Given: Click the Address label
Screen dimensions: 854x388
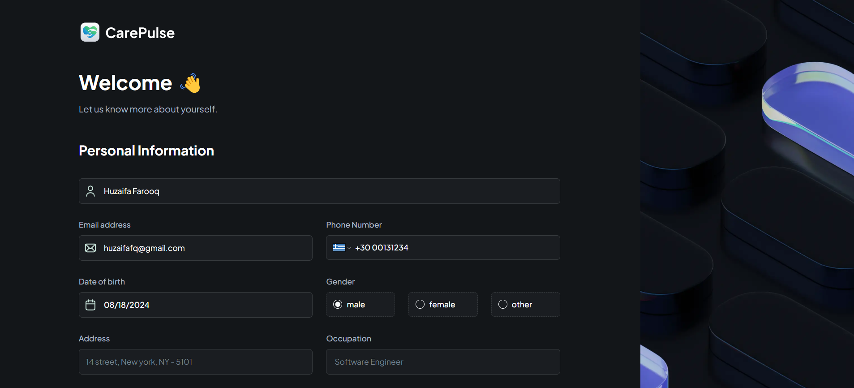Looking at the screenshot, I should [94, 339].
